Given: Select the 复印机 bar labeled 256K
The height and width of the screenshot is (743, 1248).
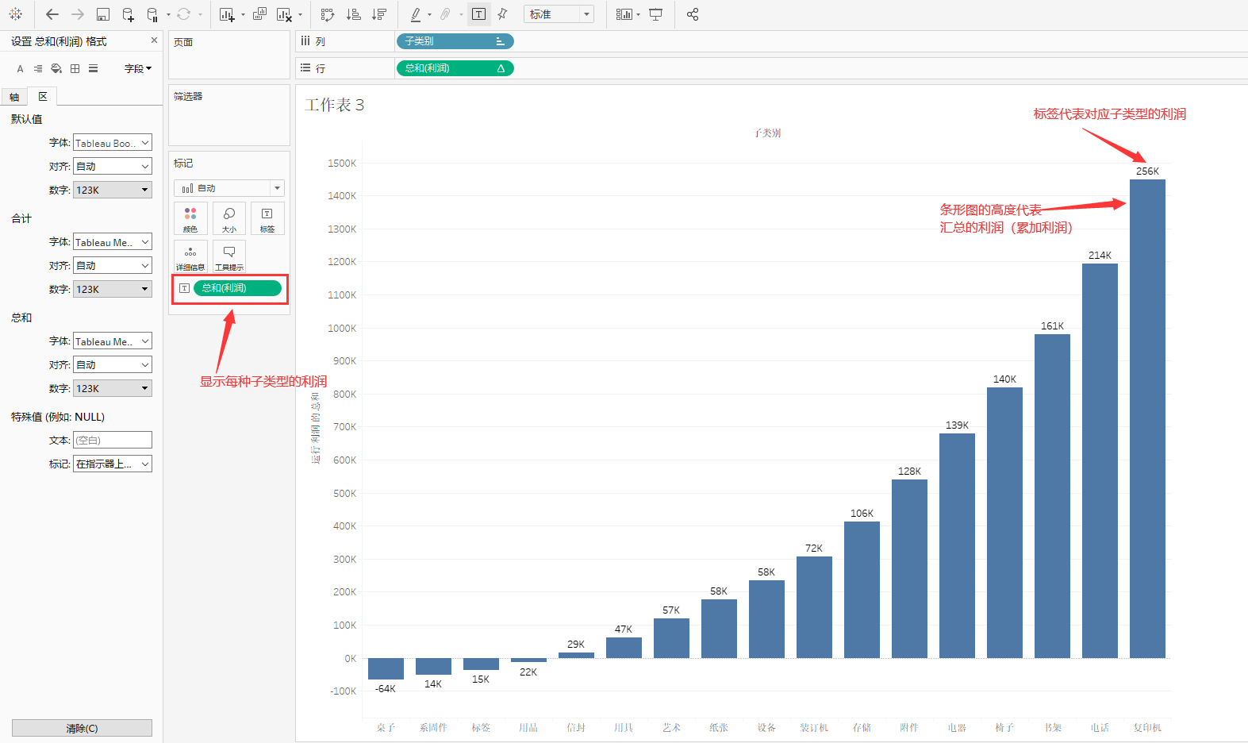Looking at the screenshot, I should coord(1147,418).
